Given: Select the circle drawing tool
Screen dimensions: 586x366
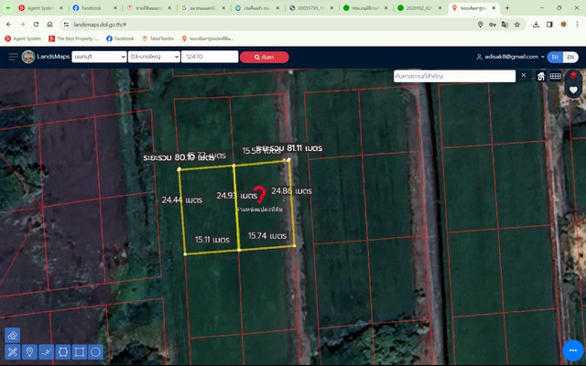Looking at the screenshot, I should tap(95, 351).
